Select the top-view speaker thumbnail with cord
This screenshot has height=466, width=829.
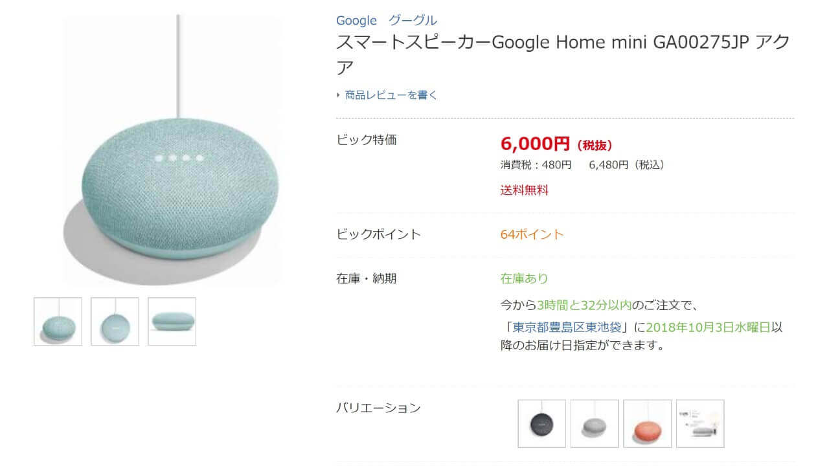pyautogui.click(x=115, y=321)
